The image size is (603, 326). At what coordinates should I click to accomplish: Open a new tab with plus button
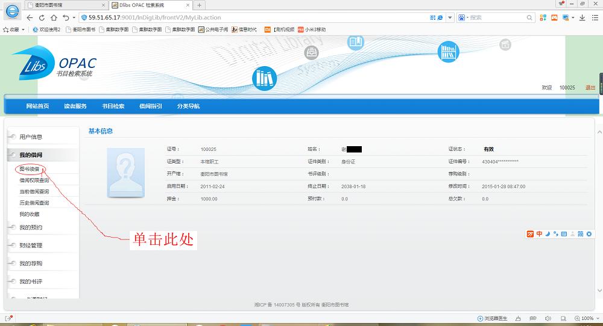[x=199, y=5]
